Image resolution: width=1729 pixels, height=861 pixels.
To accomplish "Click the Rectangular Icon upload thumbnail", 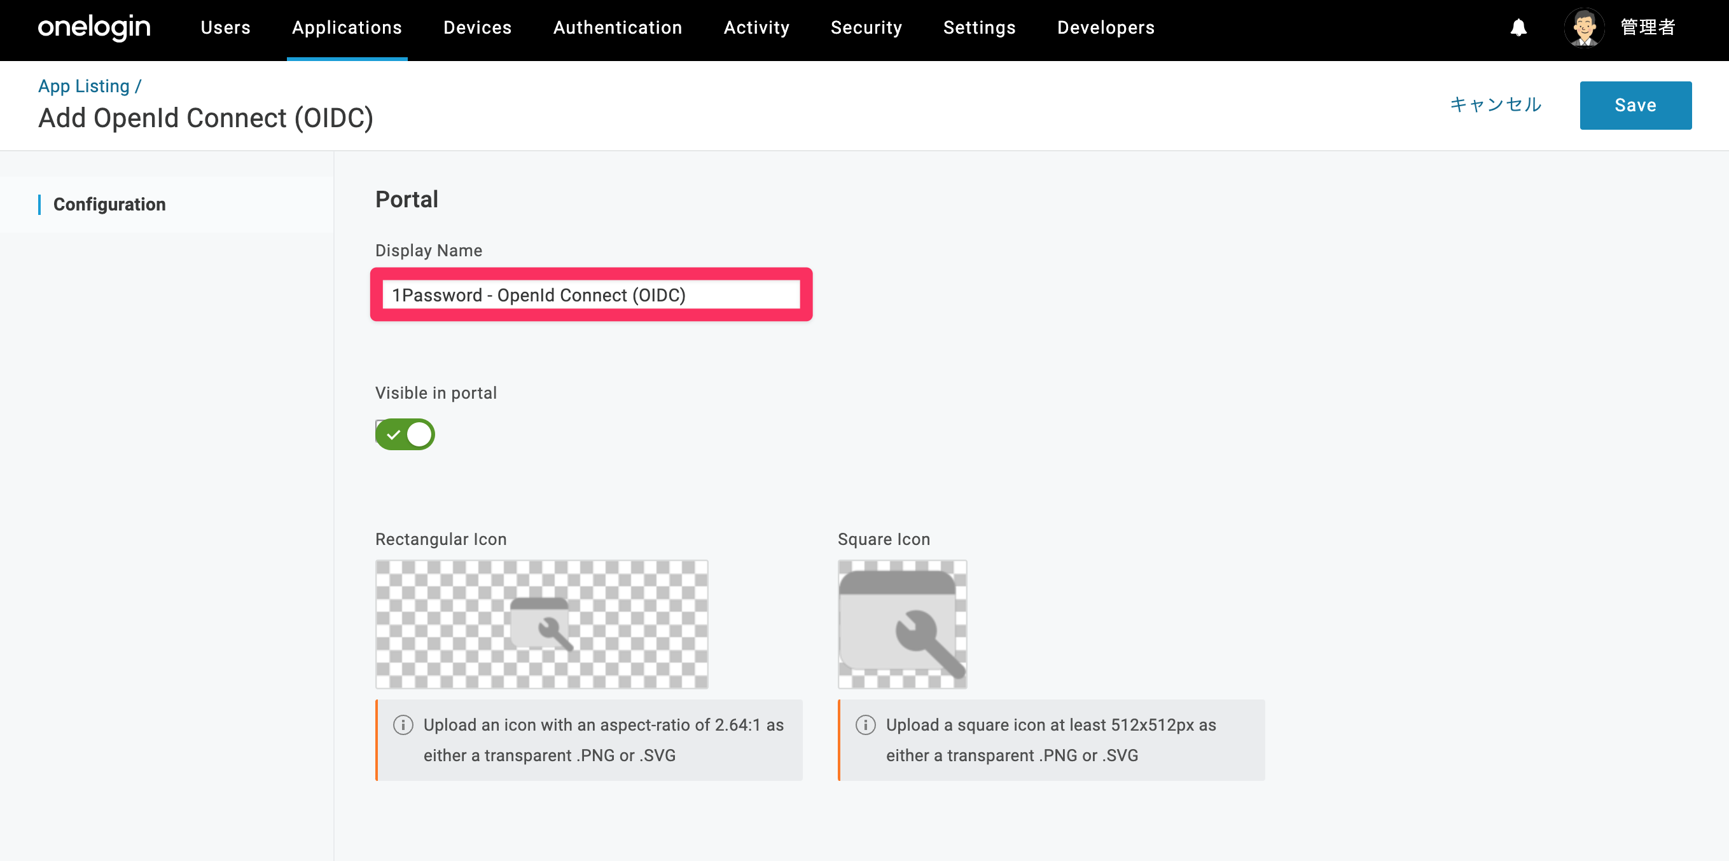I will click(x=541, y=624).
